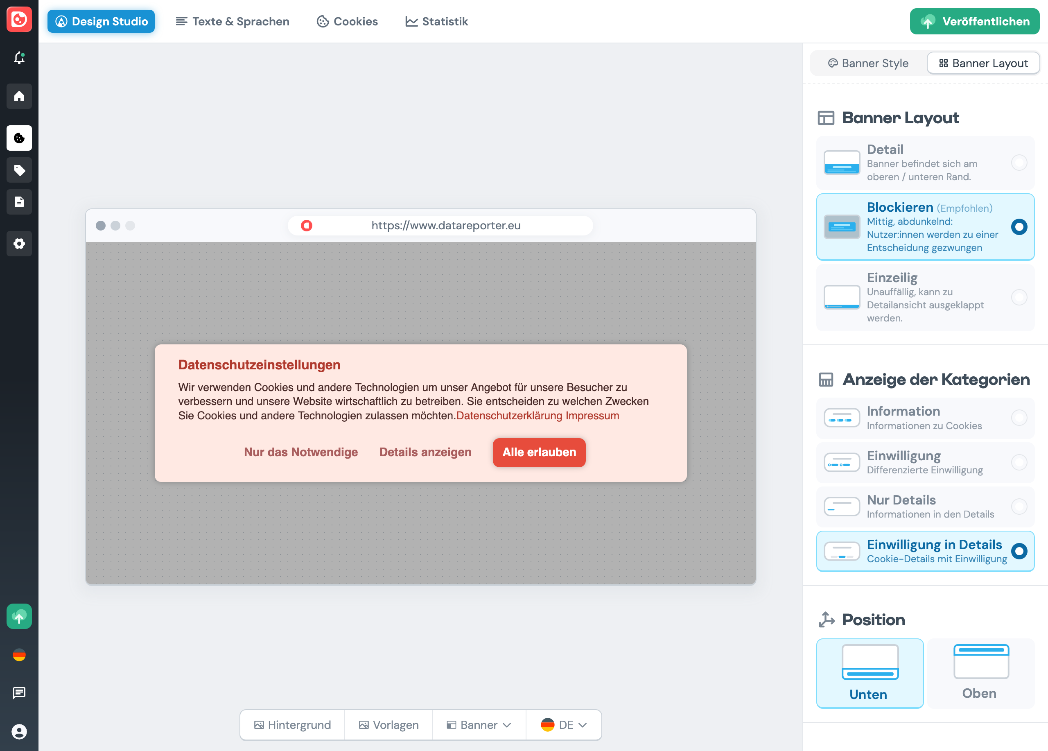The width and height of the screenshot is (1048, 751).
Task: Open the Statistik menu item
Action: 436,21
